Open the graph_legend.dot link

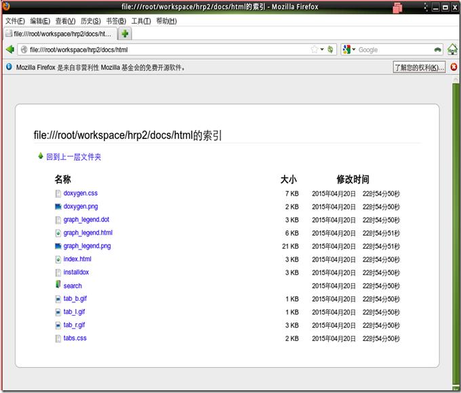(x=87, y=220)
